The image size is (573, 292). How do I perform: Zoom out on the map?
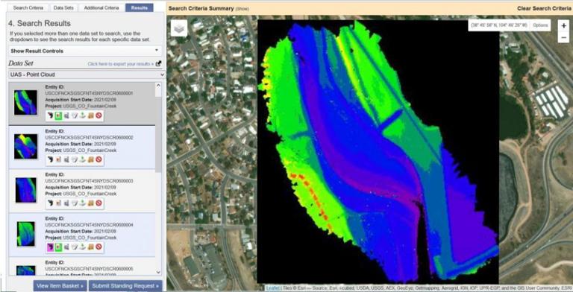click(563, 37)
